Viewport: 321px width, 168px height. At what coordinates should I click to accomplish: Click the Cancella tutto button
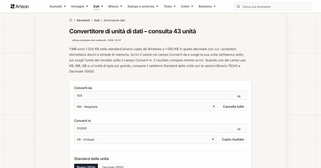(x=234, y=107)
